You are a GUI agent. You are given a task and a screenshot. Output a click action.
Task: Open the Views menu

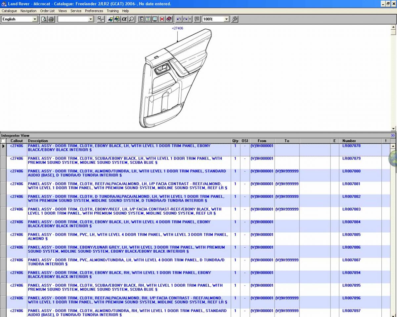(x=63, y=11)
